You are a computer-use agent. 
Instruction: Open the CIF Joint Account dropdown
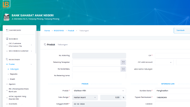[164, 62]
